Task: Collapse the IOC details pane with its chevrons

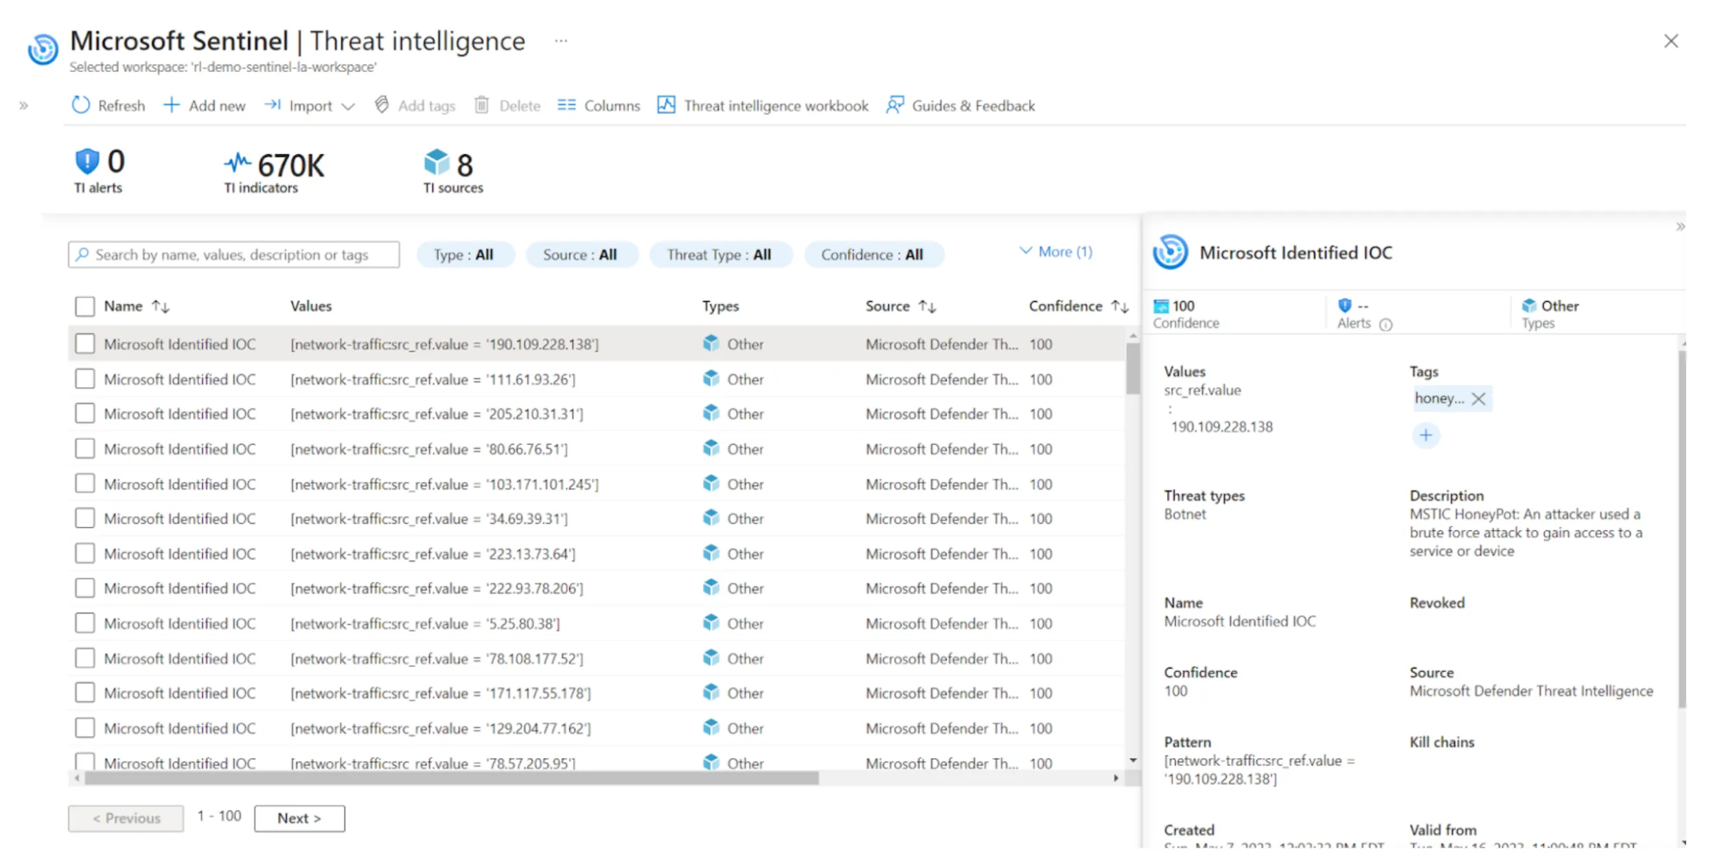Action: click(x=1680, y=226)
